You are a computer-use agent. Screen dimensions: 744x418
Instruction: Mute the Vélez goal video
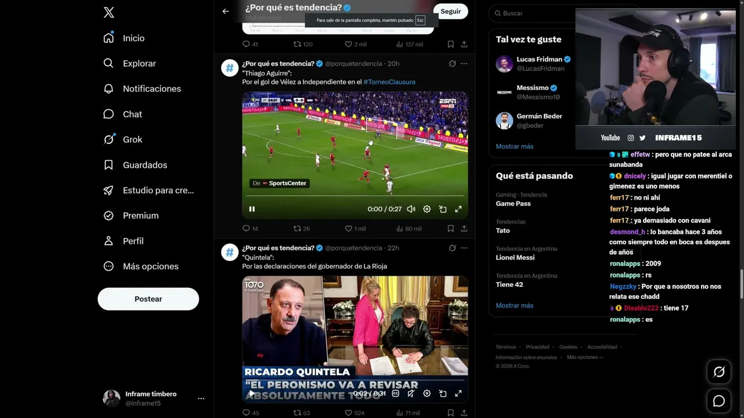(411, 209)
